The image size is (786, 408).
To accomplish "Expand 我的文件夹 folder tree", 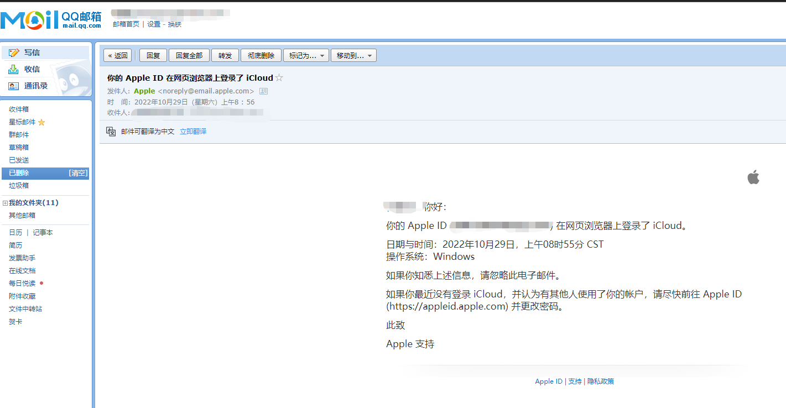I will (x=5, y=203).
